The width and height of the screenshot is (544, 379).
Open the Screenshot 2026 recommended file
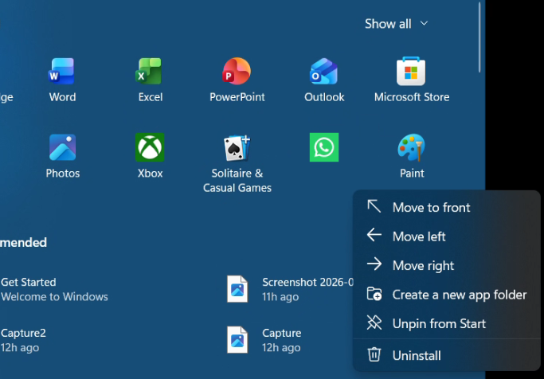pyautogui.click(x=289, y=289)
